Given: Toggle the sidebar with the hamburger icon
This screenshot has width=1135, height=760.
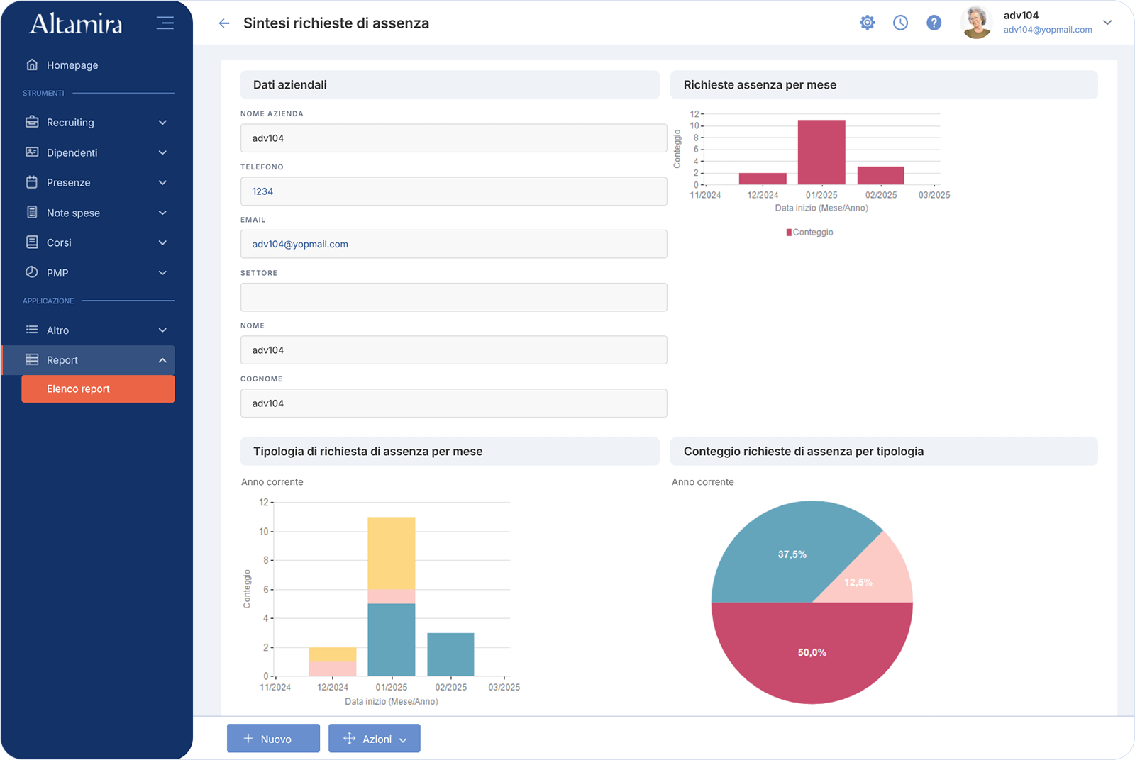Looking at the screenshot, I should coord(165,22).
